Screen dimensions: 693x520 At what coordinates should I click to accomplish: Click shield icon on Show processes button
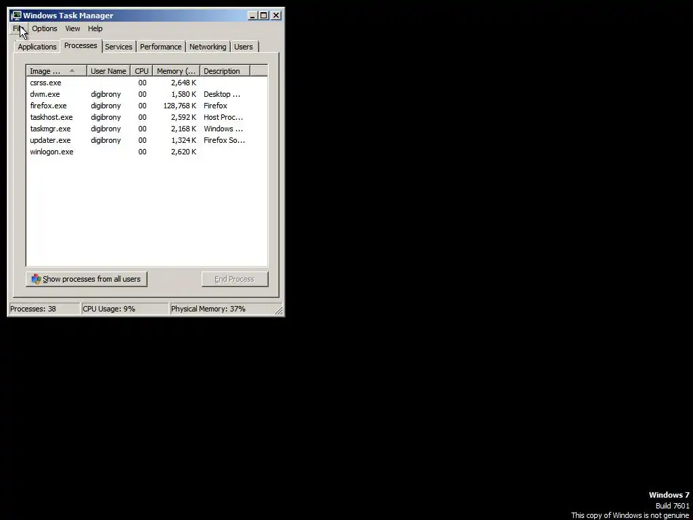tap(37, 279)
